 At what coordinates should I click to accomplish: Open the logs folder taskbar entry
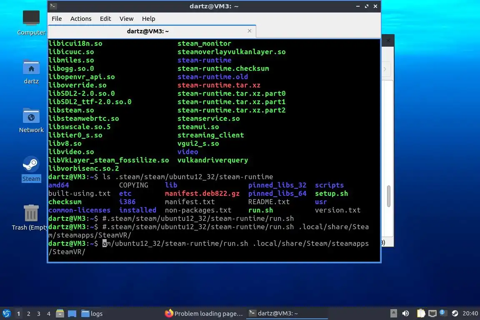(x=92, y=313)
